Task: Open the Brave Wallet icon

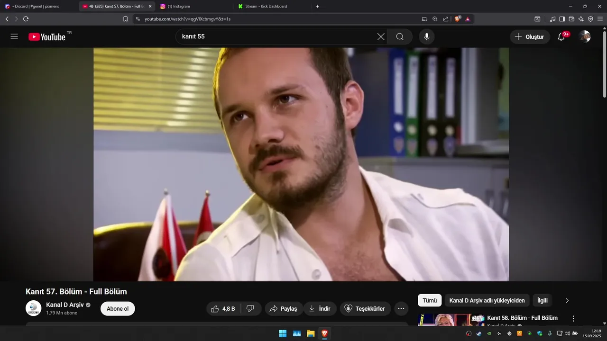Action: 571,19
